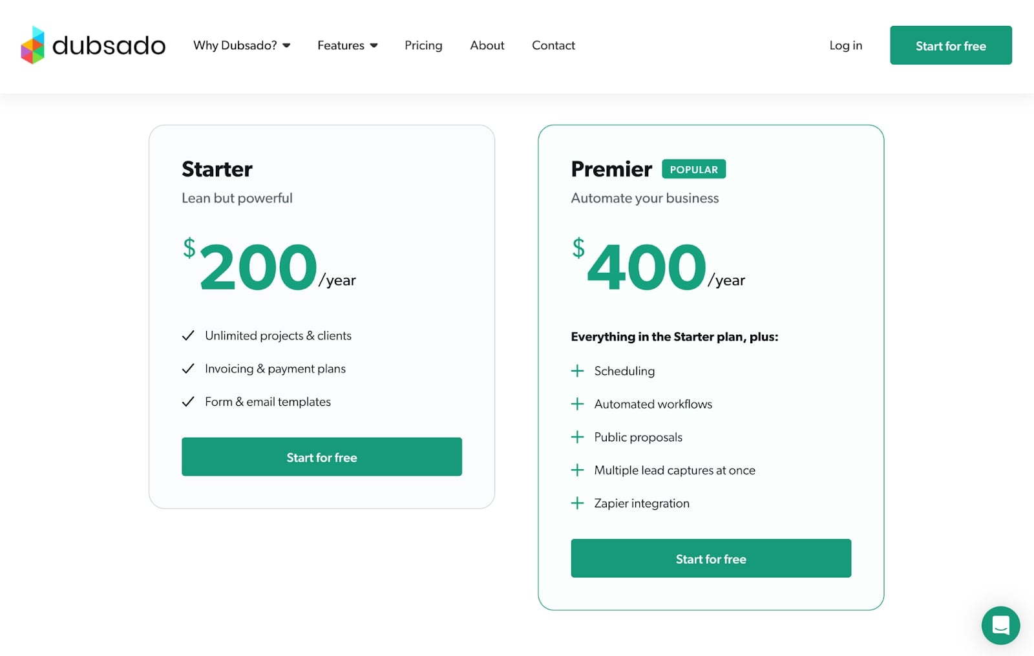Screen dimensions: 1034x656
Task: Click the plus icon beside Public proposals
Action: (x=577, y=437)
